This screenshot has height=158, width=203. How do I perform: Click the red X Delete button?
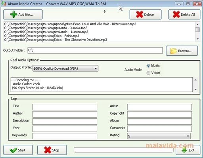point(146,14)
